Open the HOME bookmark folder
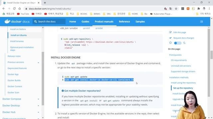Viewport: 213px width, 119px height. coord(133,14)
